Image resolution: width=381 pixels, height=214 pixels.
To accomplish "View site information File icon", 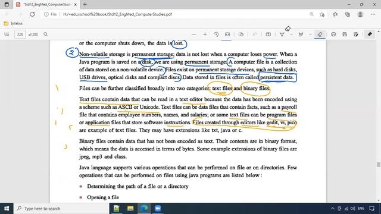I will point(50,14).
